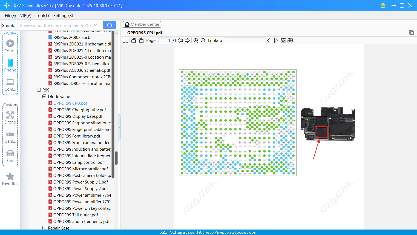The height and width of the screenshot is (235, 417).
Task: Open OPPOR9S Font library.pdf
Action: click(77, 136)
